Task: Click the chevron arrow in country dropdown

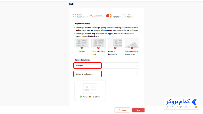Action: click(x=137, y=74)
